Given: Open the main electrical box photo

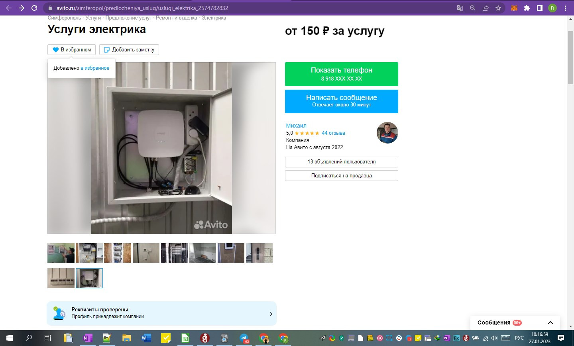Looking at the screenshot, I should (x=161, y=148).
